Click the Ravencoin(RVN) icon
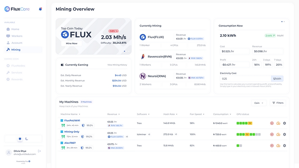Screen dimensions: 299x168 [x=143, y=57]
